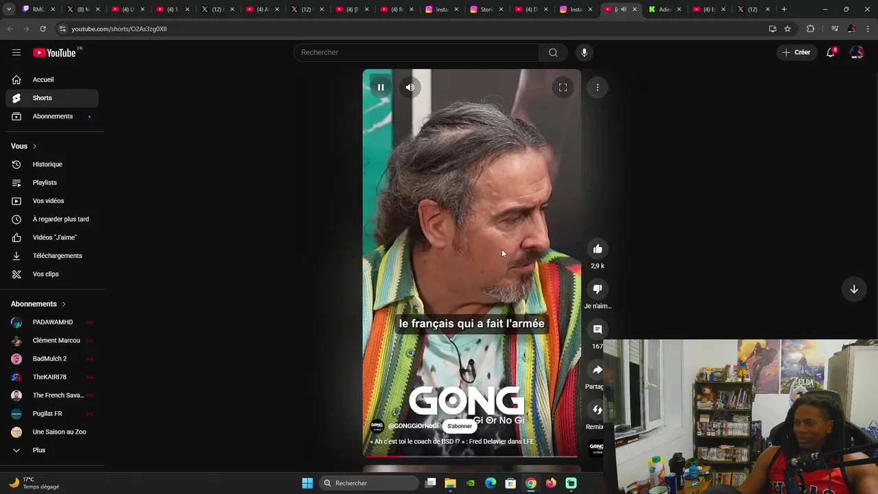Open the Créer button
The height and width of the screenshot is (494, 878).
coord(796,52)
